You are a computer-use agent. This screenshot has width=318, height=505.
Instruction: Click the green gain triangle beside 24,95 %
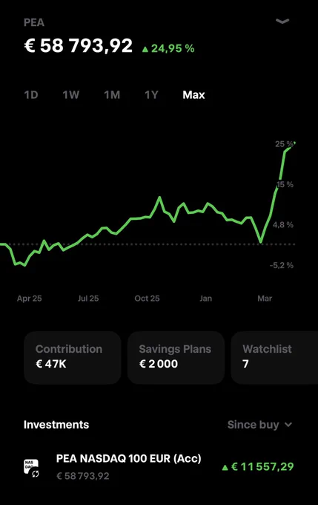[145, 49]
